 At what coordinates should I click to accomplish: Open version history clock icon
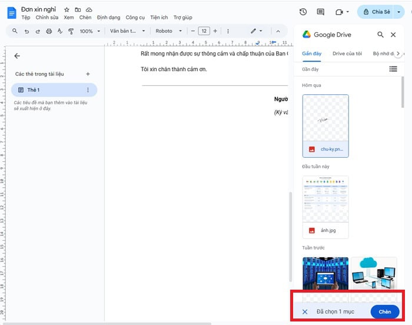pyautogui.click(x=303, y=12)
